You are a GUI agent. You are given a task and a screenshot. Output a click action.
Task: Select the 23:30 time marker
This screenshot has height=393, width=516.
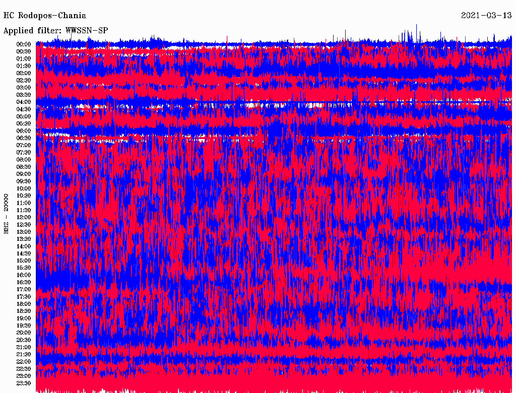(24, 383)
